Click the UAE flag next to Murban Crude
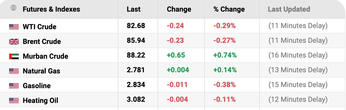Viewport: 346px width, 110px height. point(14,56)
